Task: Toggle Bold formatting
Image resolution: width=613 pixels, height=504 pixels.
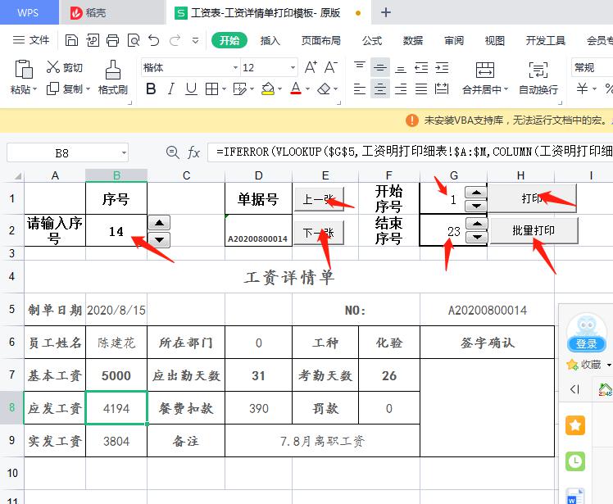Action: [x=151, y=89]
